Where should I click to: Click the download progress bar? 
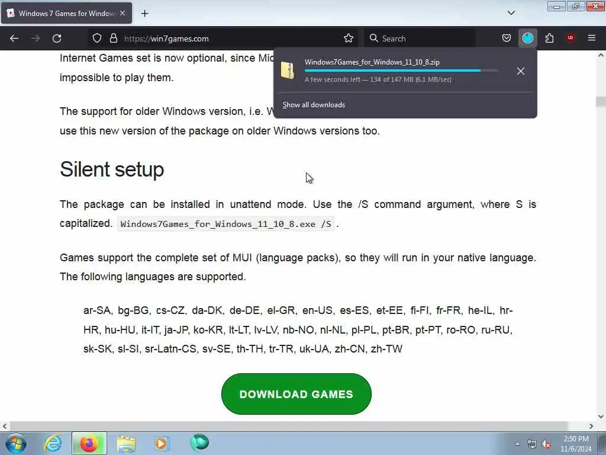tap(401, 71)
